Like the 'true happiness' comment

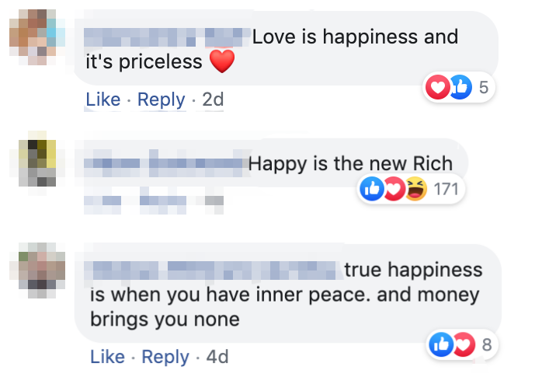tap(107, 357)
